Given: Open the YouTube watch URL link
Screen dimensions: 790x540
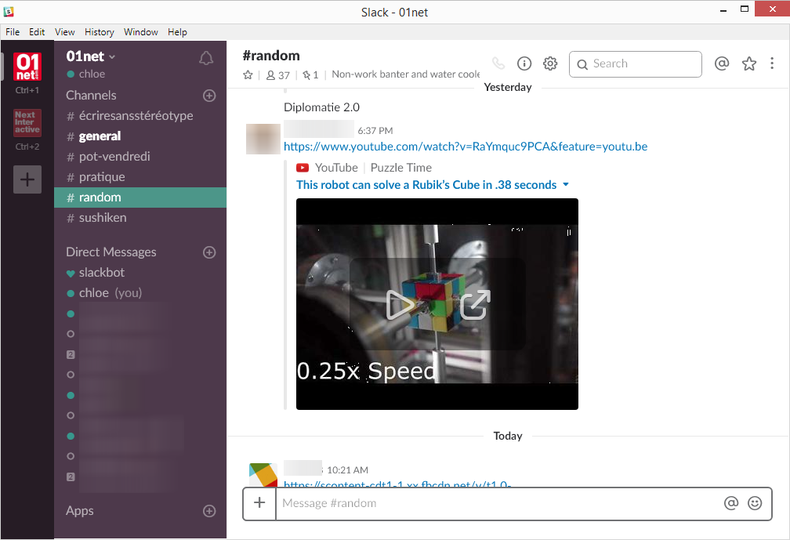Looking at the screenshot, I should (466, 147).
